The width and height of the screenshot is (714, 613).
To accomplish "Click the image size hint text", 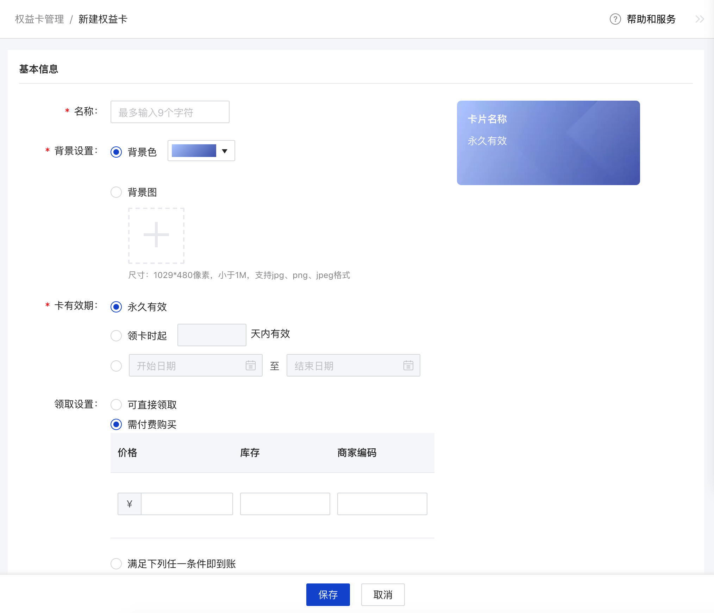I will point(239,275).
